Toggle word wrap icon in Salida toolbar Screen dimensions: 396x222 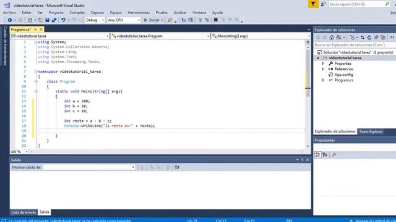pos(177,167)
